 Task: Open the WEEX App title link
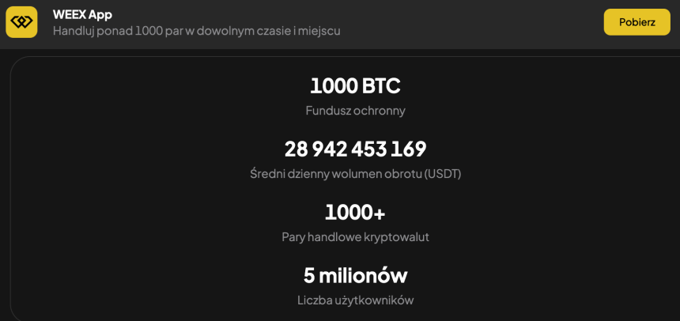tap(82, 14)
